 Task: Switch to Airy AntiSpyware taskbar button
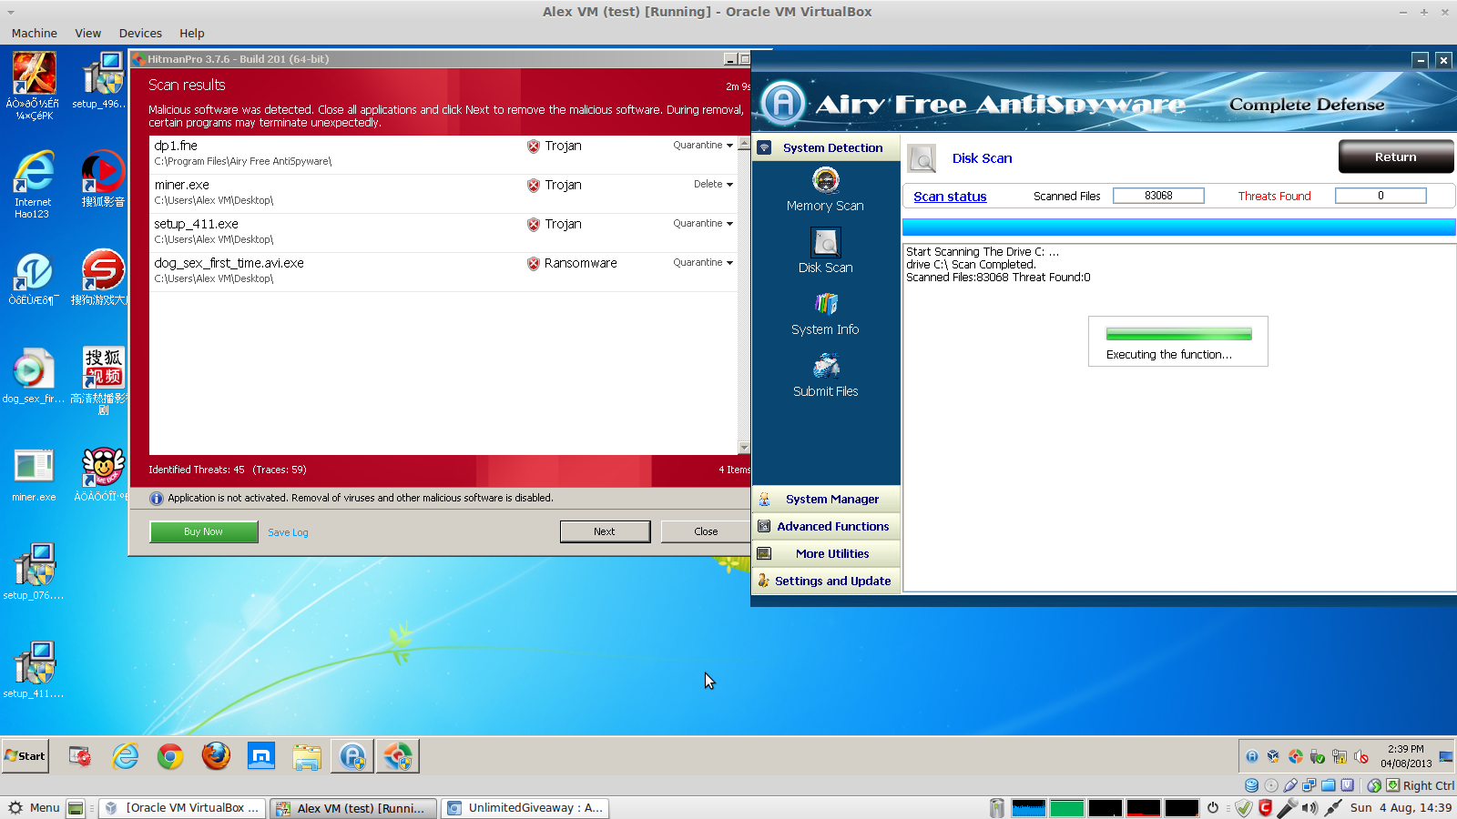click(352, 756)
